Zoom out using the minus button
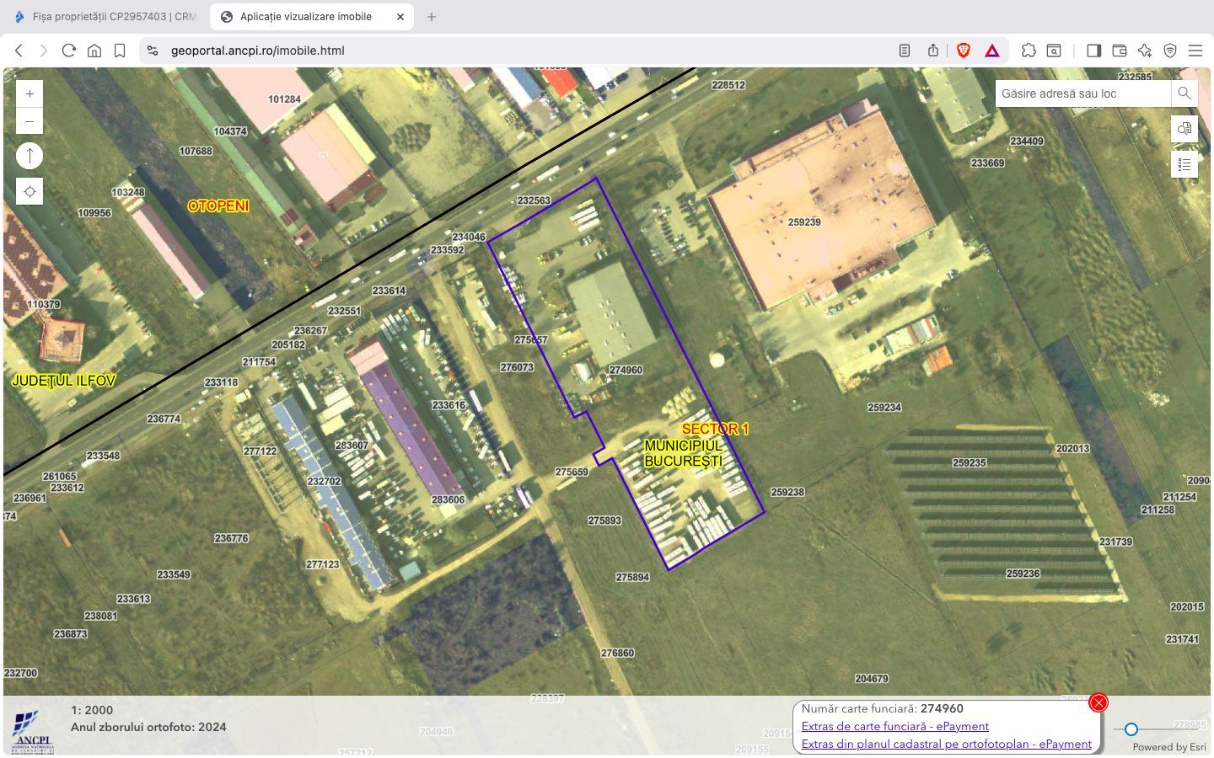Viewport: 1214px width, 758px height. [30, 121]
